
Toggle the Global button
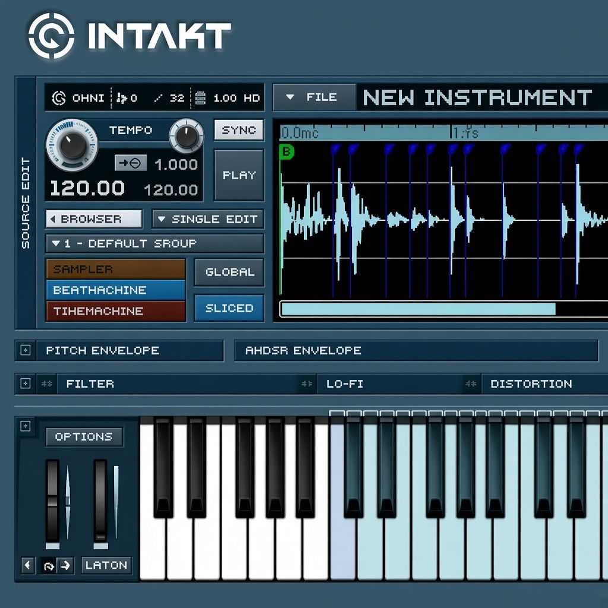pos(229,272)
